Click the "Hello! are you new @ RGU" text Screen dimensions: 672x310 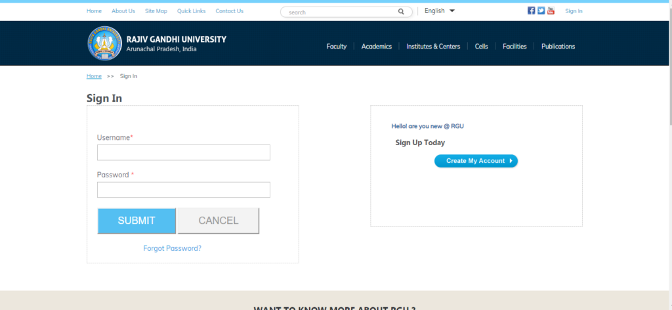point(427,126)
